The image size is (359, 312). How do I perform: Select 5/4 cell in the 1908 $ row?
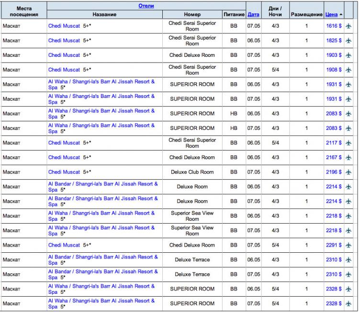(275, 70)
